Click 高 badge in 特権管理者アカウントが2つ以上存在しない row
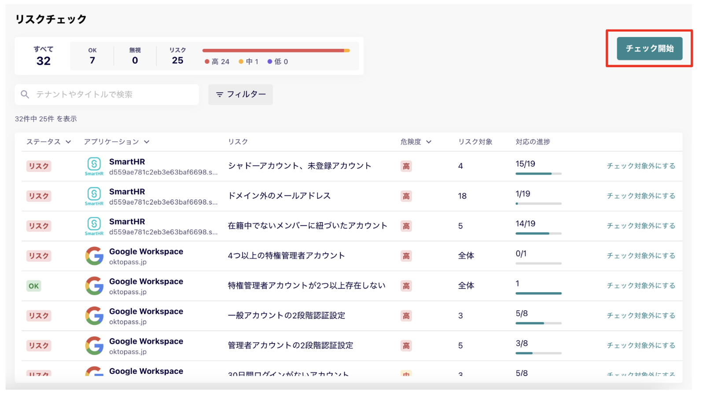The image size is (706, 395). pos(406,286)
